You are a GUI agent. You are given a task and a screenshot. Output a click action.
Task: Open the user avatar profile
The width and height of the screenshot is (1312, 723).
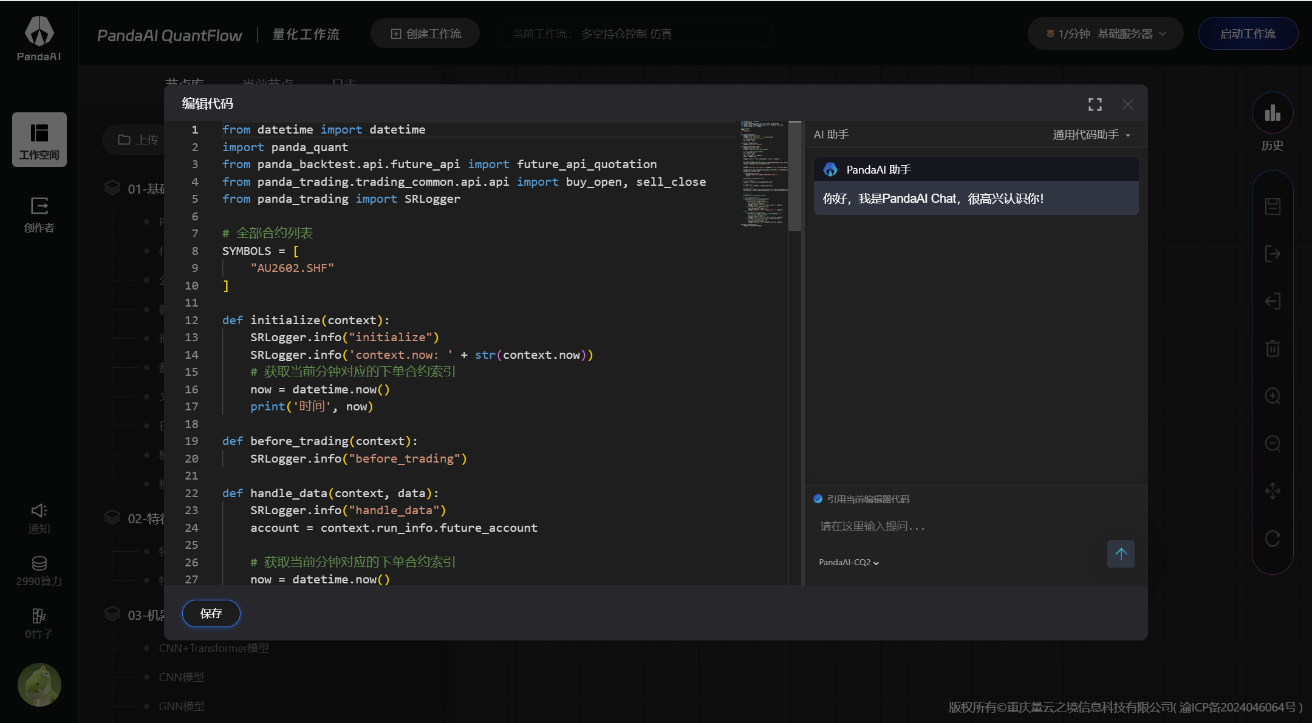coord(39,684)
